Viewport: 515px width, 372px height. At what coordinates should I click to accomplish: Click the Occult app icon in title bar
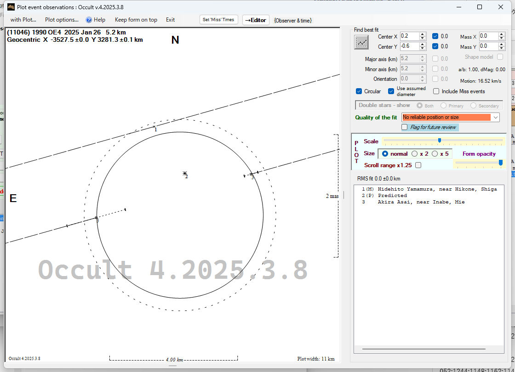click(11, 7)
